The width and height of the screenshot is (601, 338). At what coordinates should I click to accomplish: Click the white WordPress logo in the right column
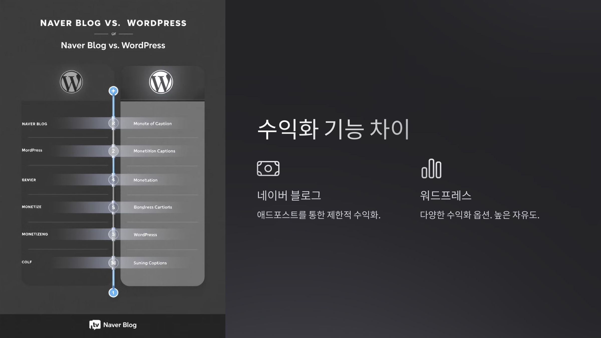[x=161, y=82]
